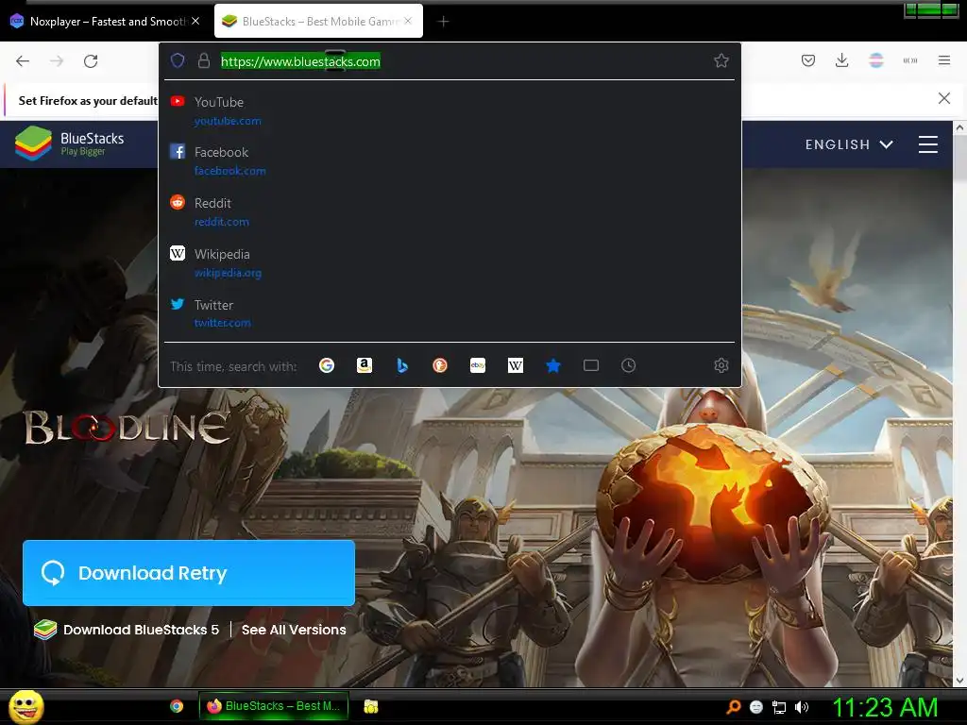Reload the page with the refresh icon

click(x=91, y=61)
